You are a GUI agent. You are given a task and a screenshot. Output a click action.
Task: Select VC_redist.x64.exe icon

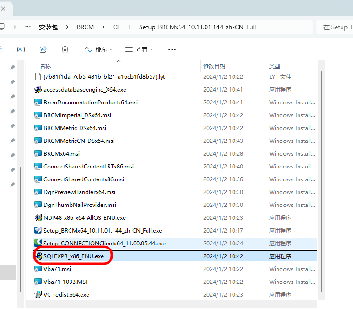tap(38, 294)
